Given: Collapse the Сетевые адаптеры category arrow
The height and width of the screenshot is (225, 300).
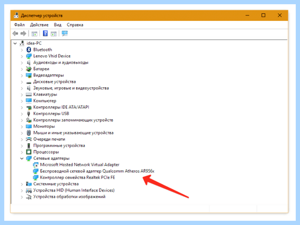Looking at the screenshot, I should point(22,159).
